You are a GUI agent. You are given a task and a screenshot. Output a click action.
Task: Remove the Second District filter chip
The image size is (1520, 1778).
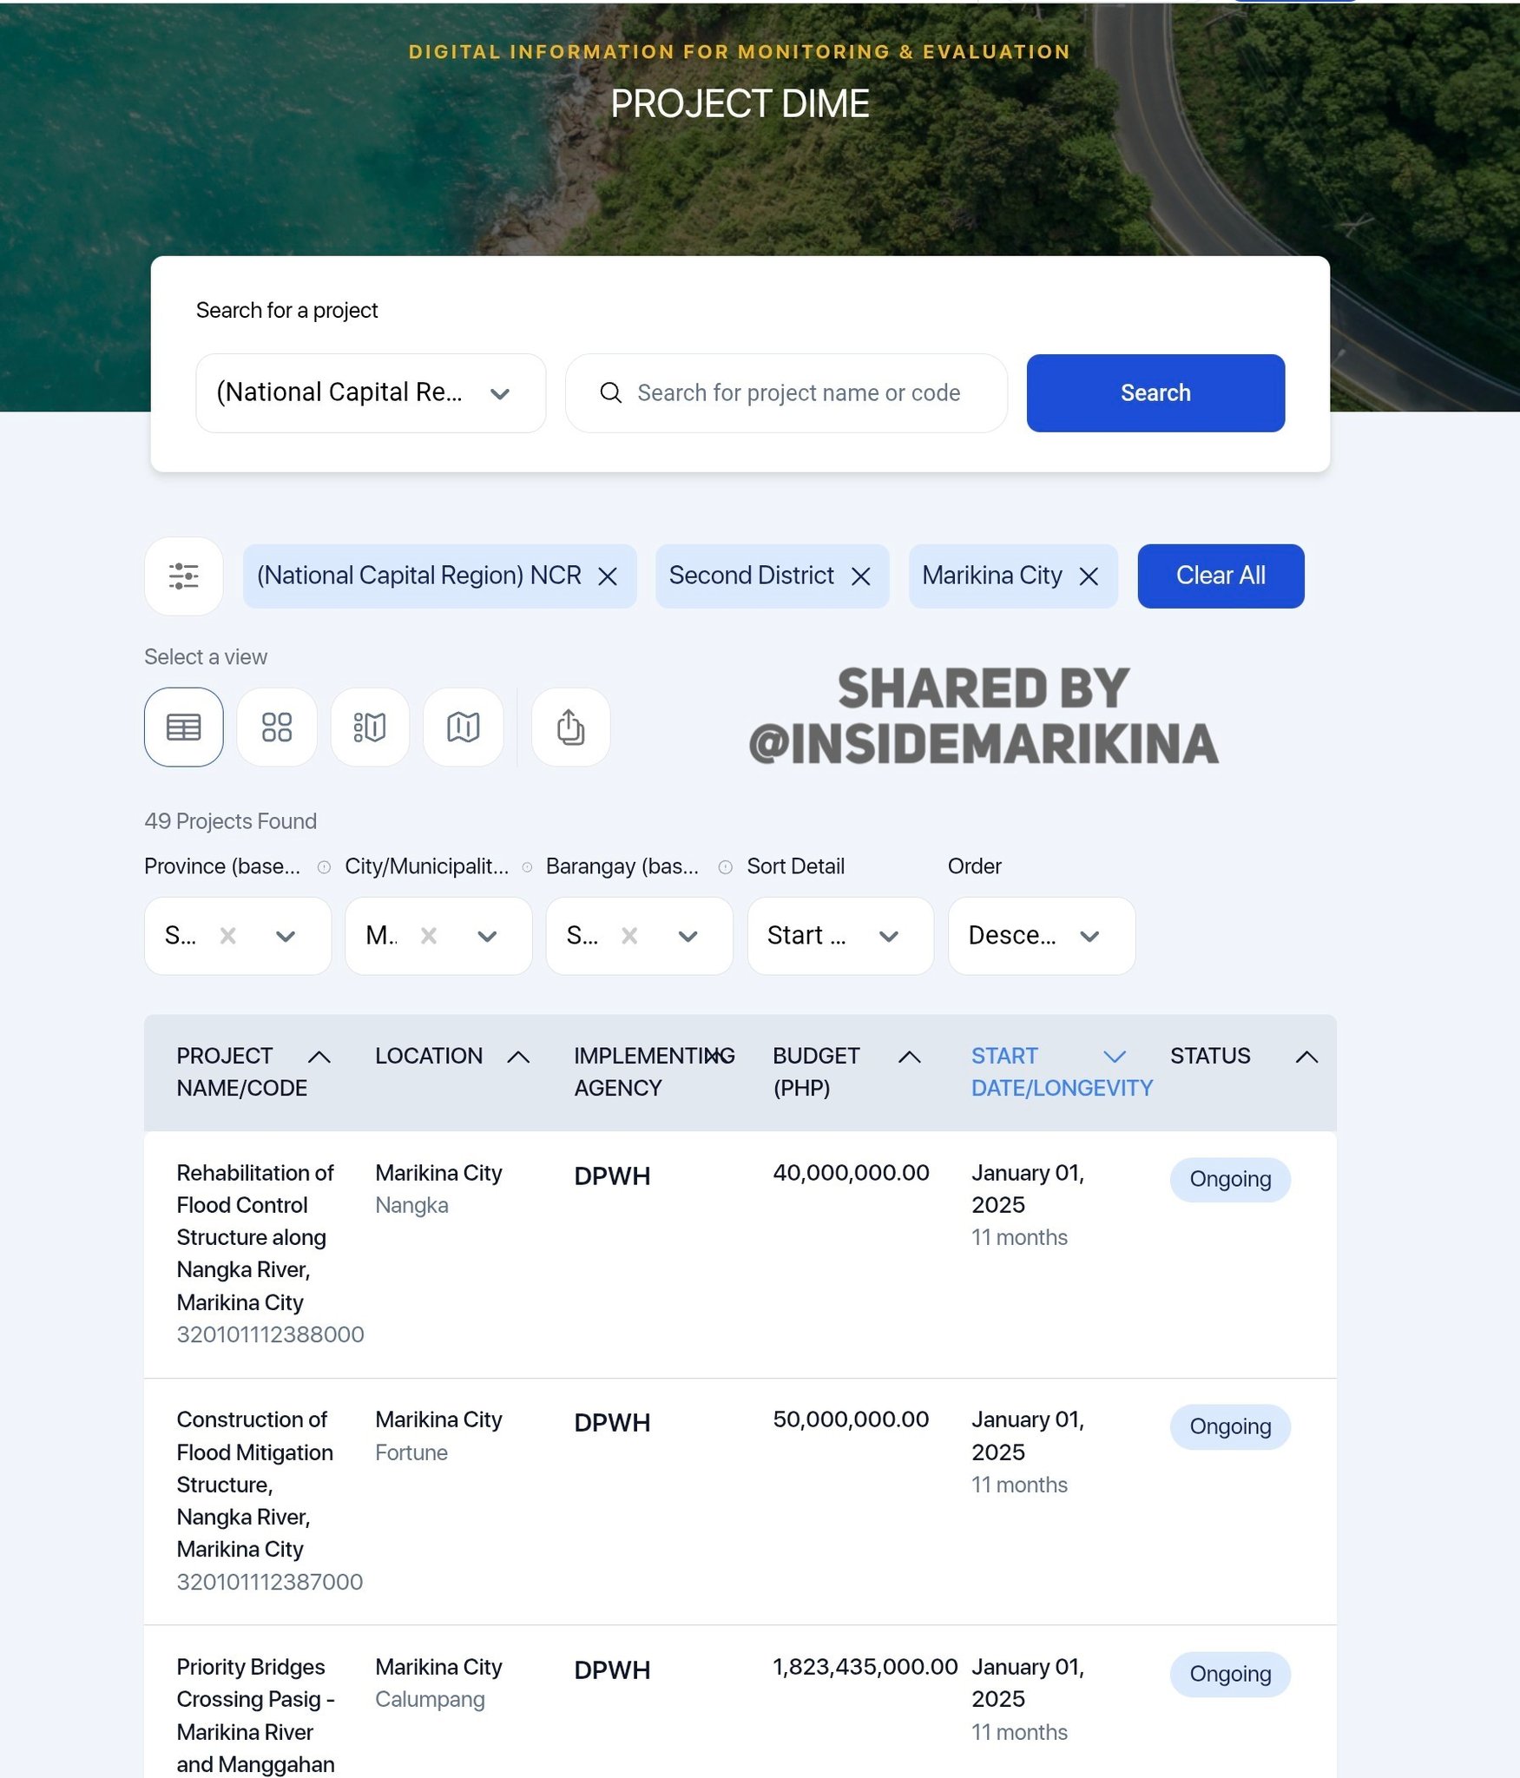click(x=860, y=576)
